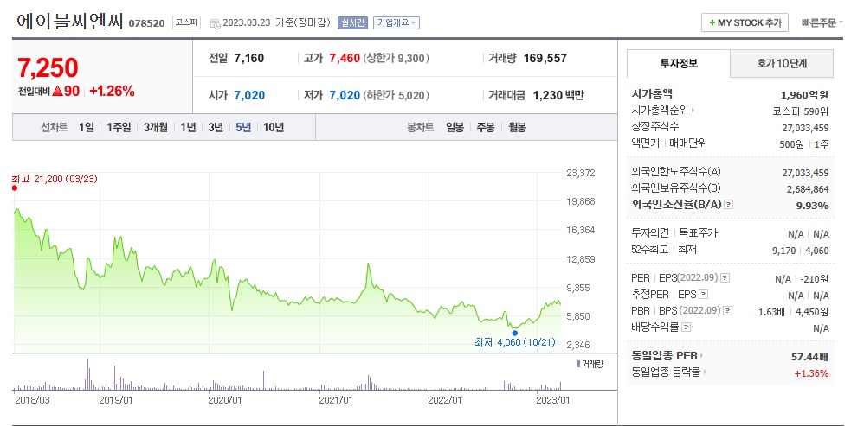Click the 거래대금 1,230 백만 value

pos(558,95)
